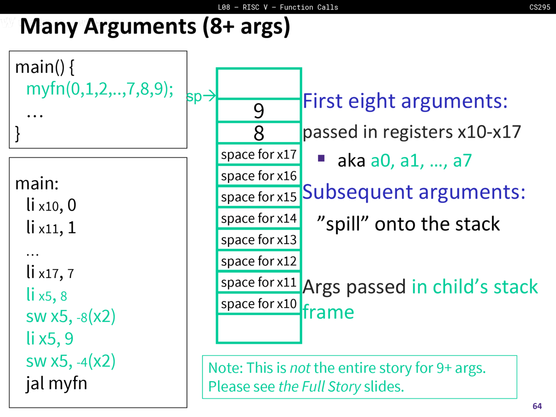Click the slide title 'Many Arguments (8+ args)'
Screen dimensions: 556x417
click(155, 26)
